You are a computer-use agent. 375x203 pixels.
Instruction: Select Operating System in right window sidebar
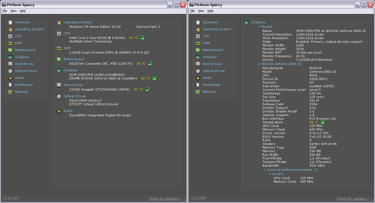point(217,29)
